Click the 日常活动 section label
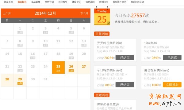 click(102, 34)
